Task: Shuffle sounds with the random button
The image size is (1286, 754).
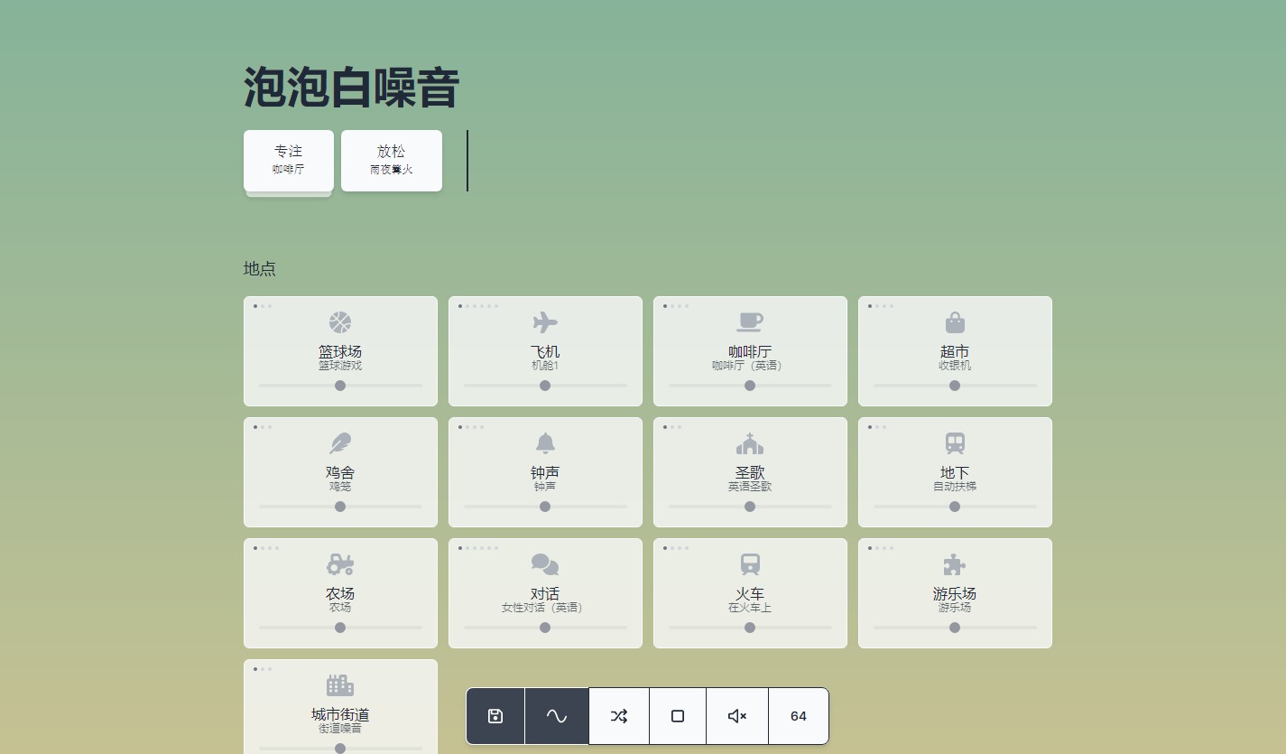Action: (x=619, y=716)
